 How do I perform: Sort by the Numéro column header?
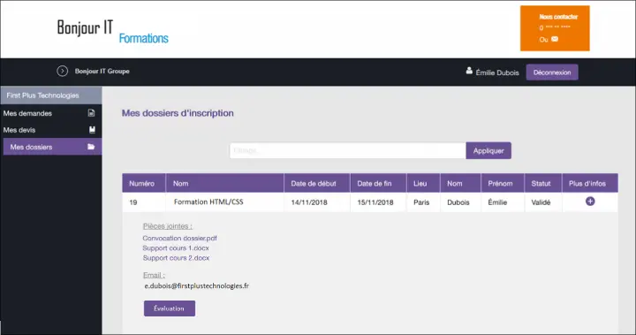point(144,183)
